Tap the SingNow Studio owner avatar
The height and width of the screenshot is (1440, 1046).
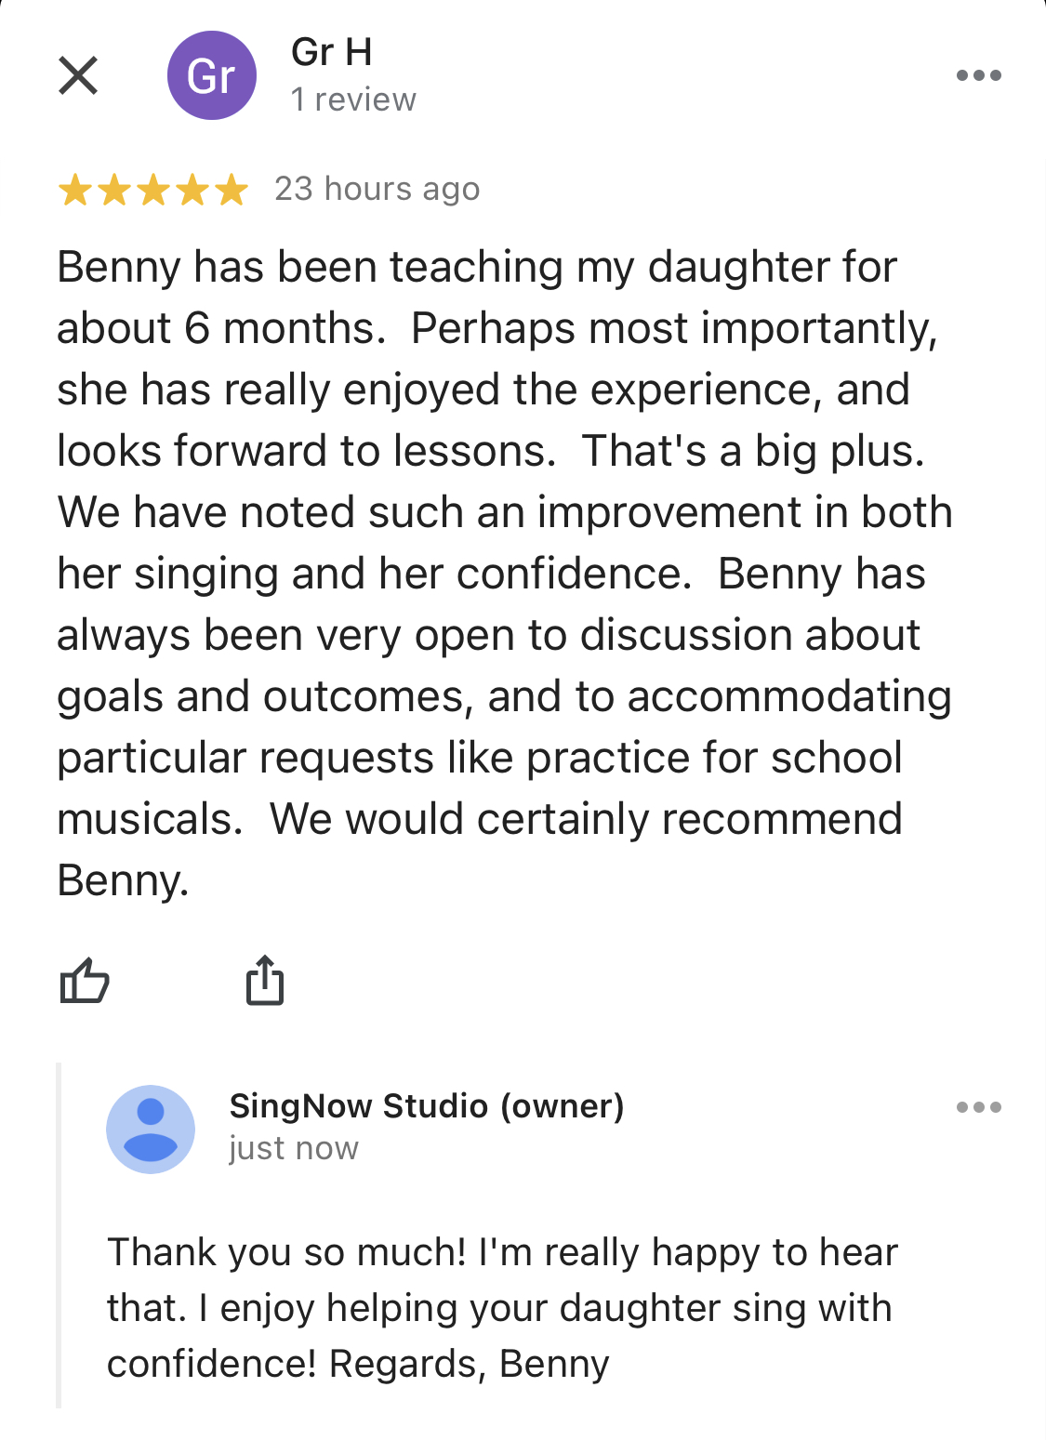[x=151, y=1129]
